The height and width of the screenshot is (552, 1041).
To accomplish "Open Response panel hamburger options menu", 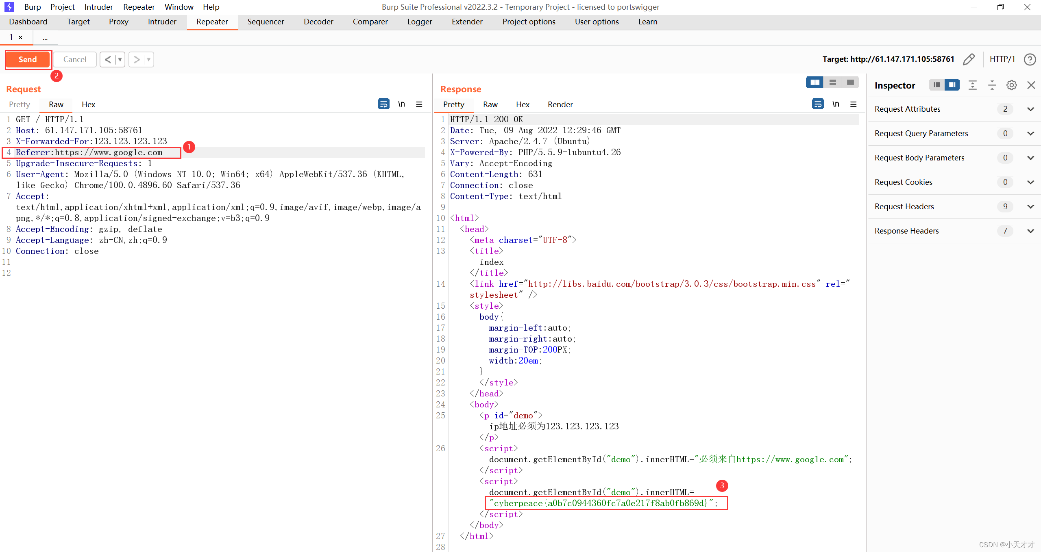I will click(853, 104).
